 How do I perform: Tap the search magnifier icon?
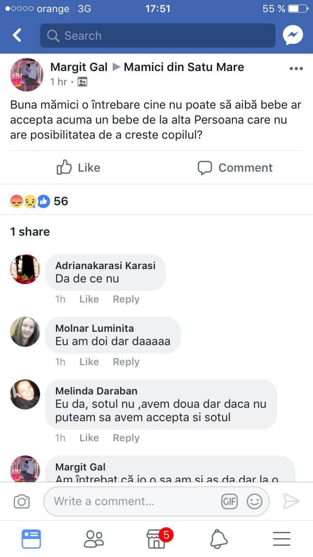tap(54, 35)
